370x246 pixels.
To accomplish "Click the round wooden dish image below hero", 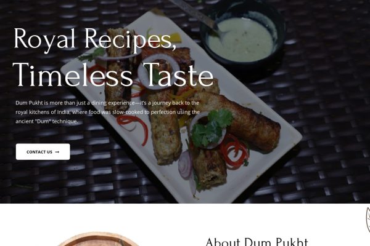I will 99,239.
